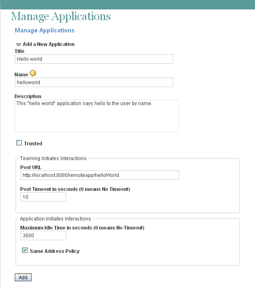Click the blue Manage Applications subheading
This screenshot has width=255, height=287.
45,30
